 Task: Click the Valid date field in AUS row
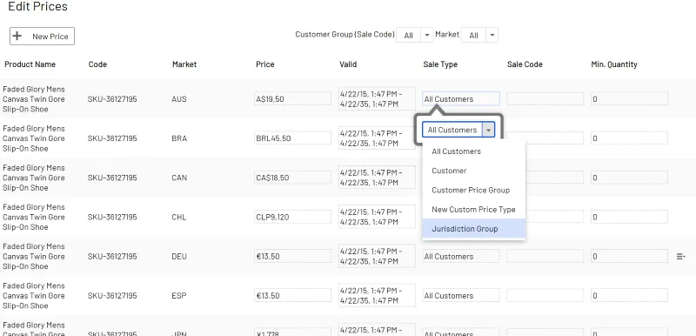(x=377, y=99)
